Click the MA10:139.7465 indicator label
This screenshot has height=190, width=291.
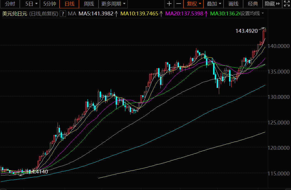coord(139,13)
